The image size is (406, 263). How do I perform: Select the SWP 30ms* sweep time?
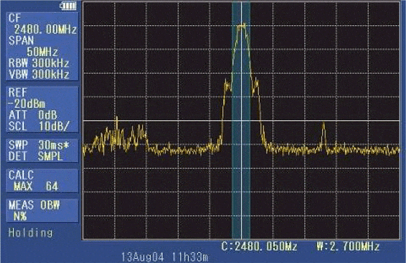click(x=39, y=145)
